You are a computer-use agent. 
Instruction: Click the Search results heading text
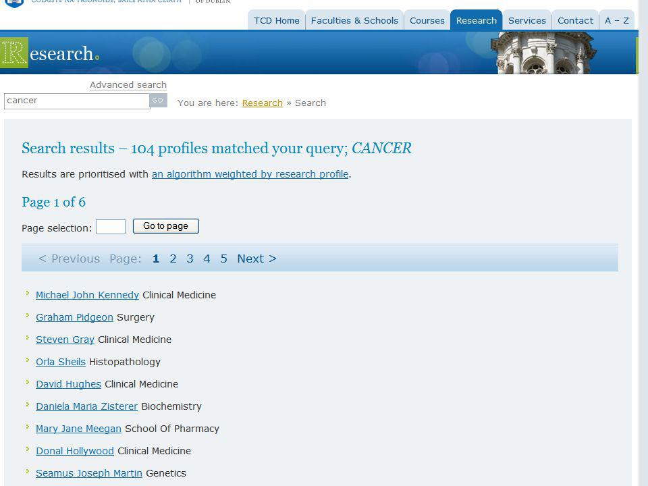pos(217,148)
